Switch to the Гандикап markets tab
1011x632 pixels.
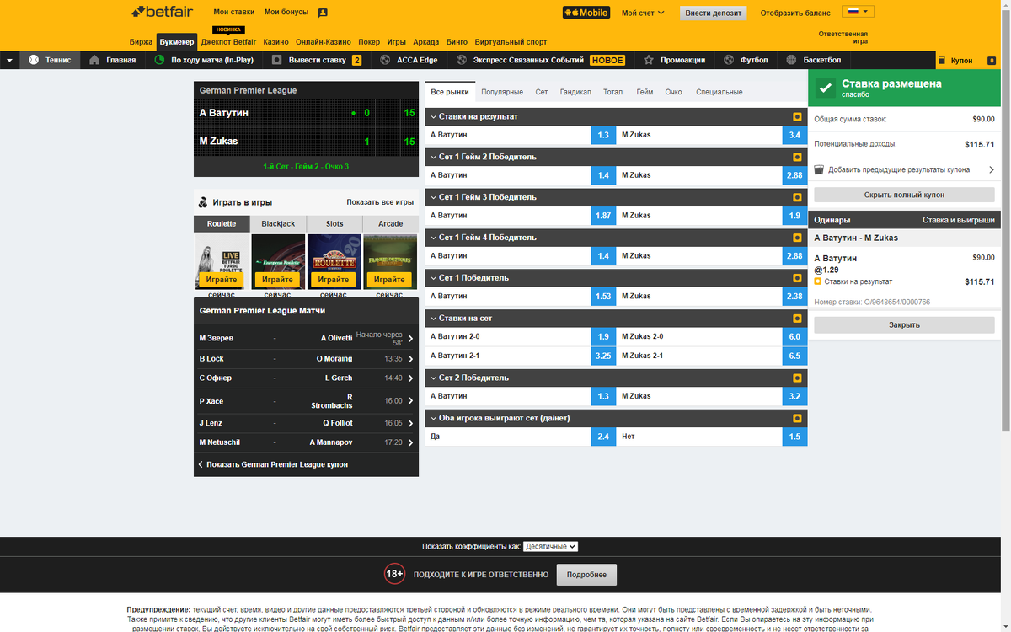pyautogui.click(x=576, y=91)
